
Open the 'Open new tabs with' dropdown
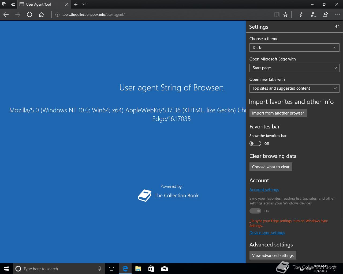[294, 88]
